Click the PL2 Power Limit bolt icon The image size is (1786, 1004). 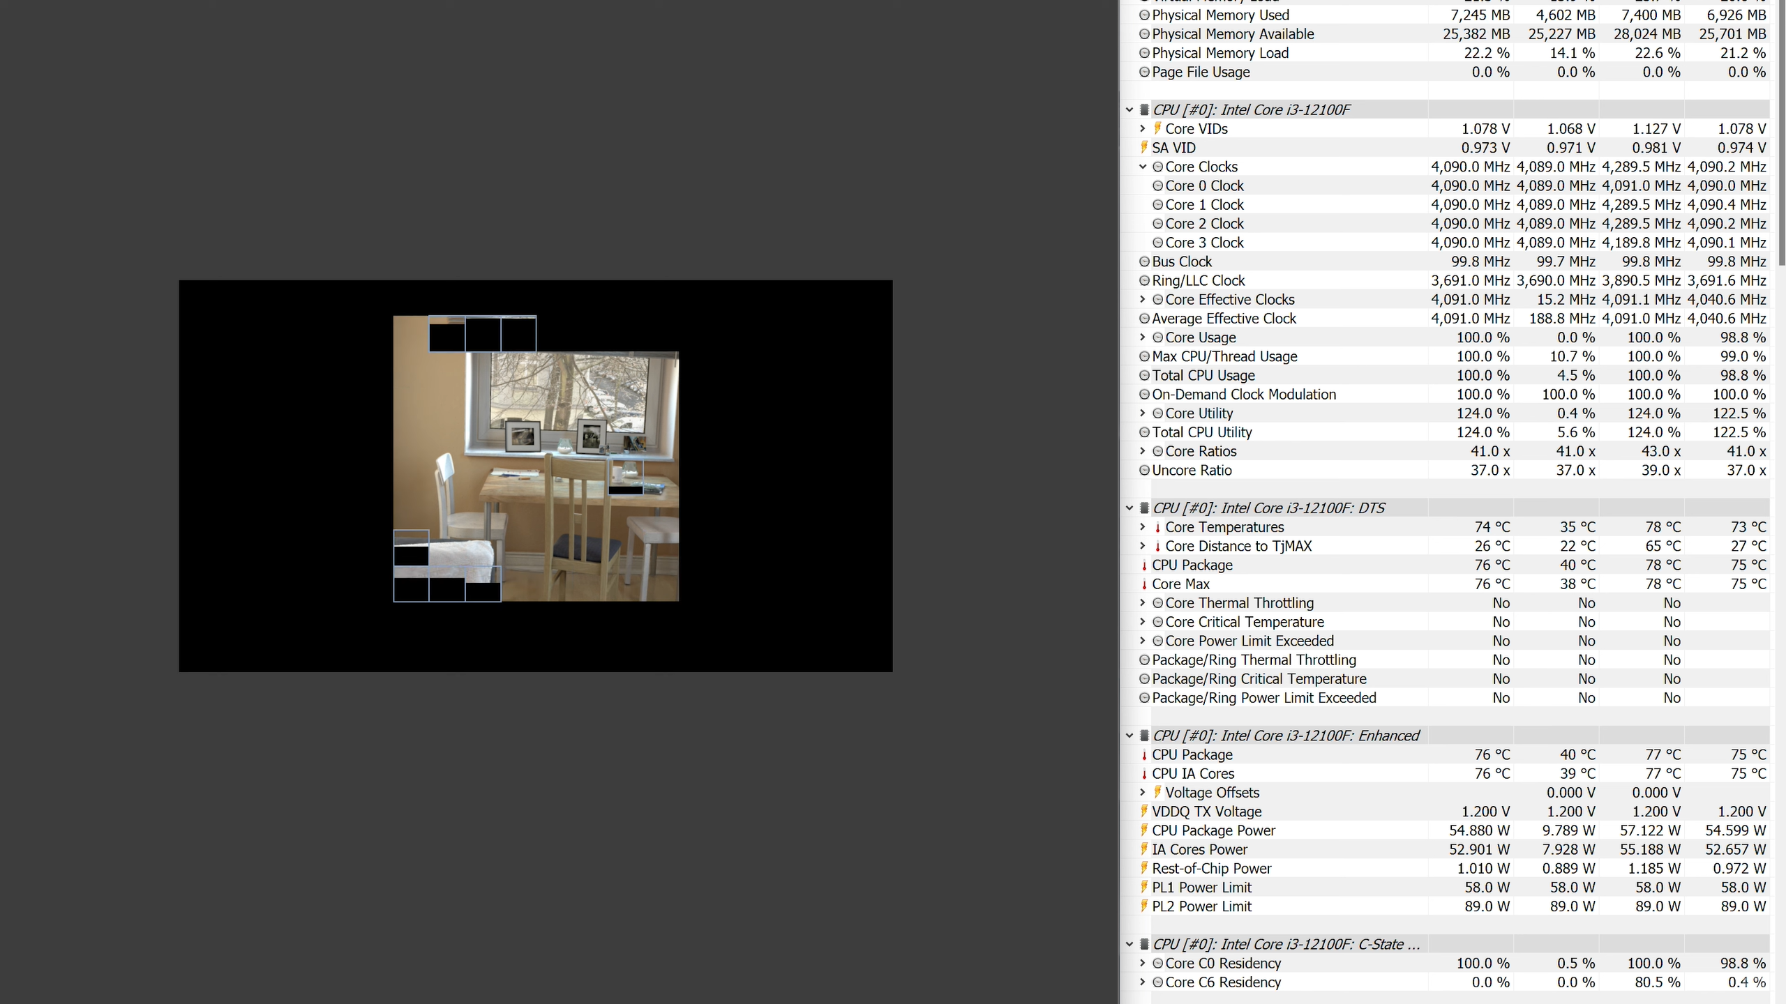(1144, 906)
